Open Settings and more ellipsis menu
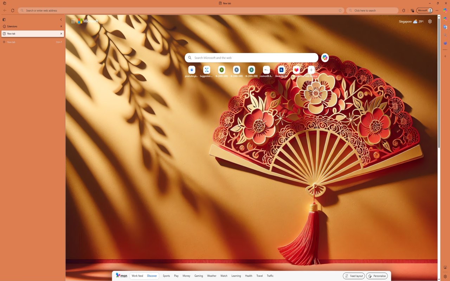450x281 pixels. coord(437,11)
